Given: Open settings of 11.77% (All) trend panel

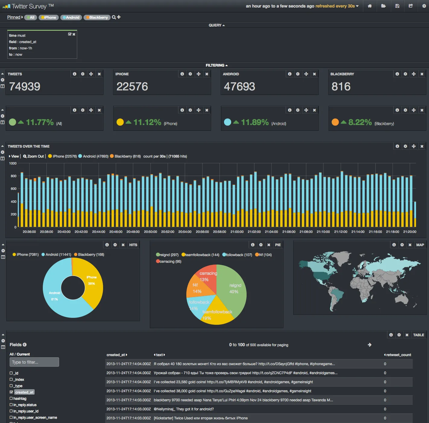Looking at the screenshot, I should pyautogui.click(x=83, y=110).
